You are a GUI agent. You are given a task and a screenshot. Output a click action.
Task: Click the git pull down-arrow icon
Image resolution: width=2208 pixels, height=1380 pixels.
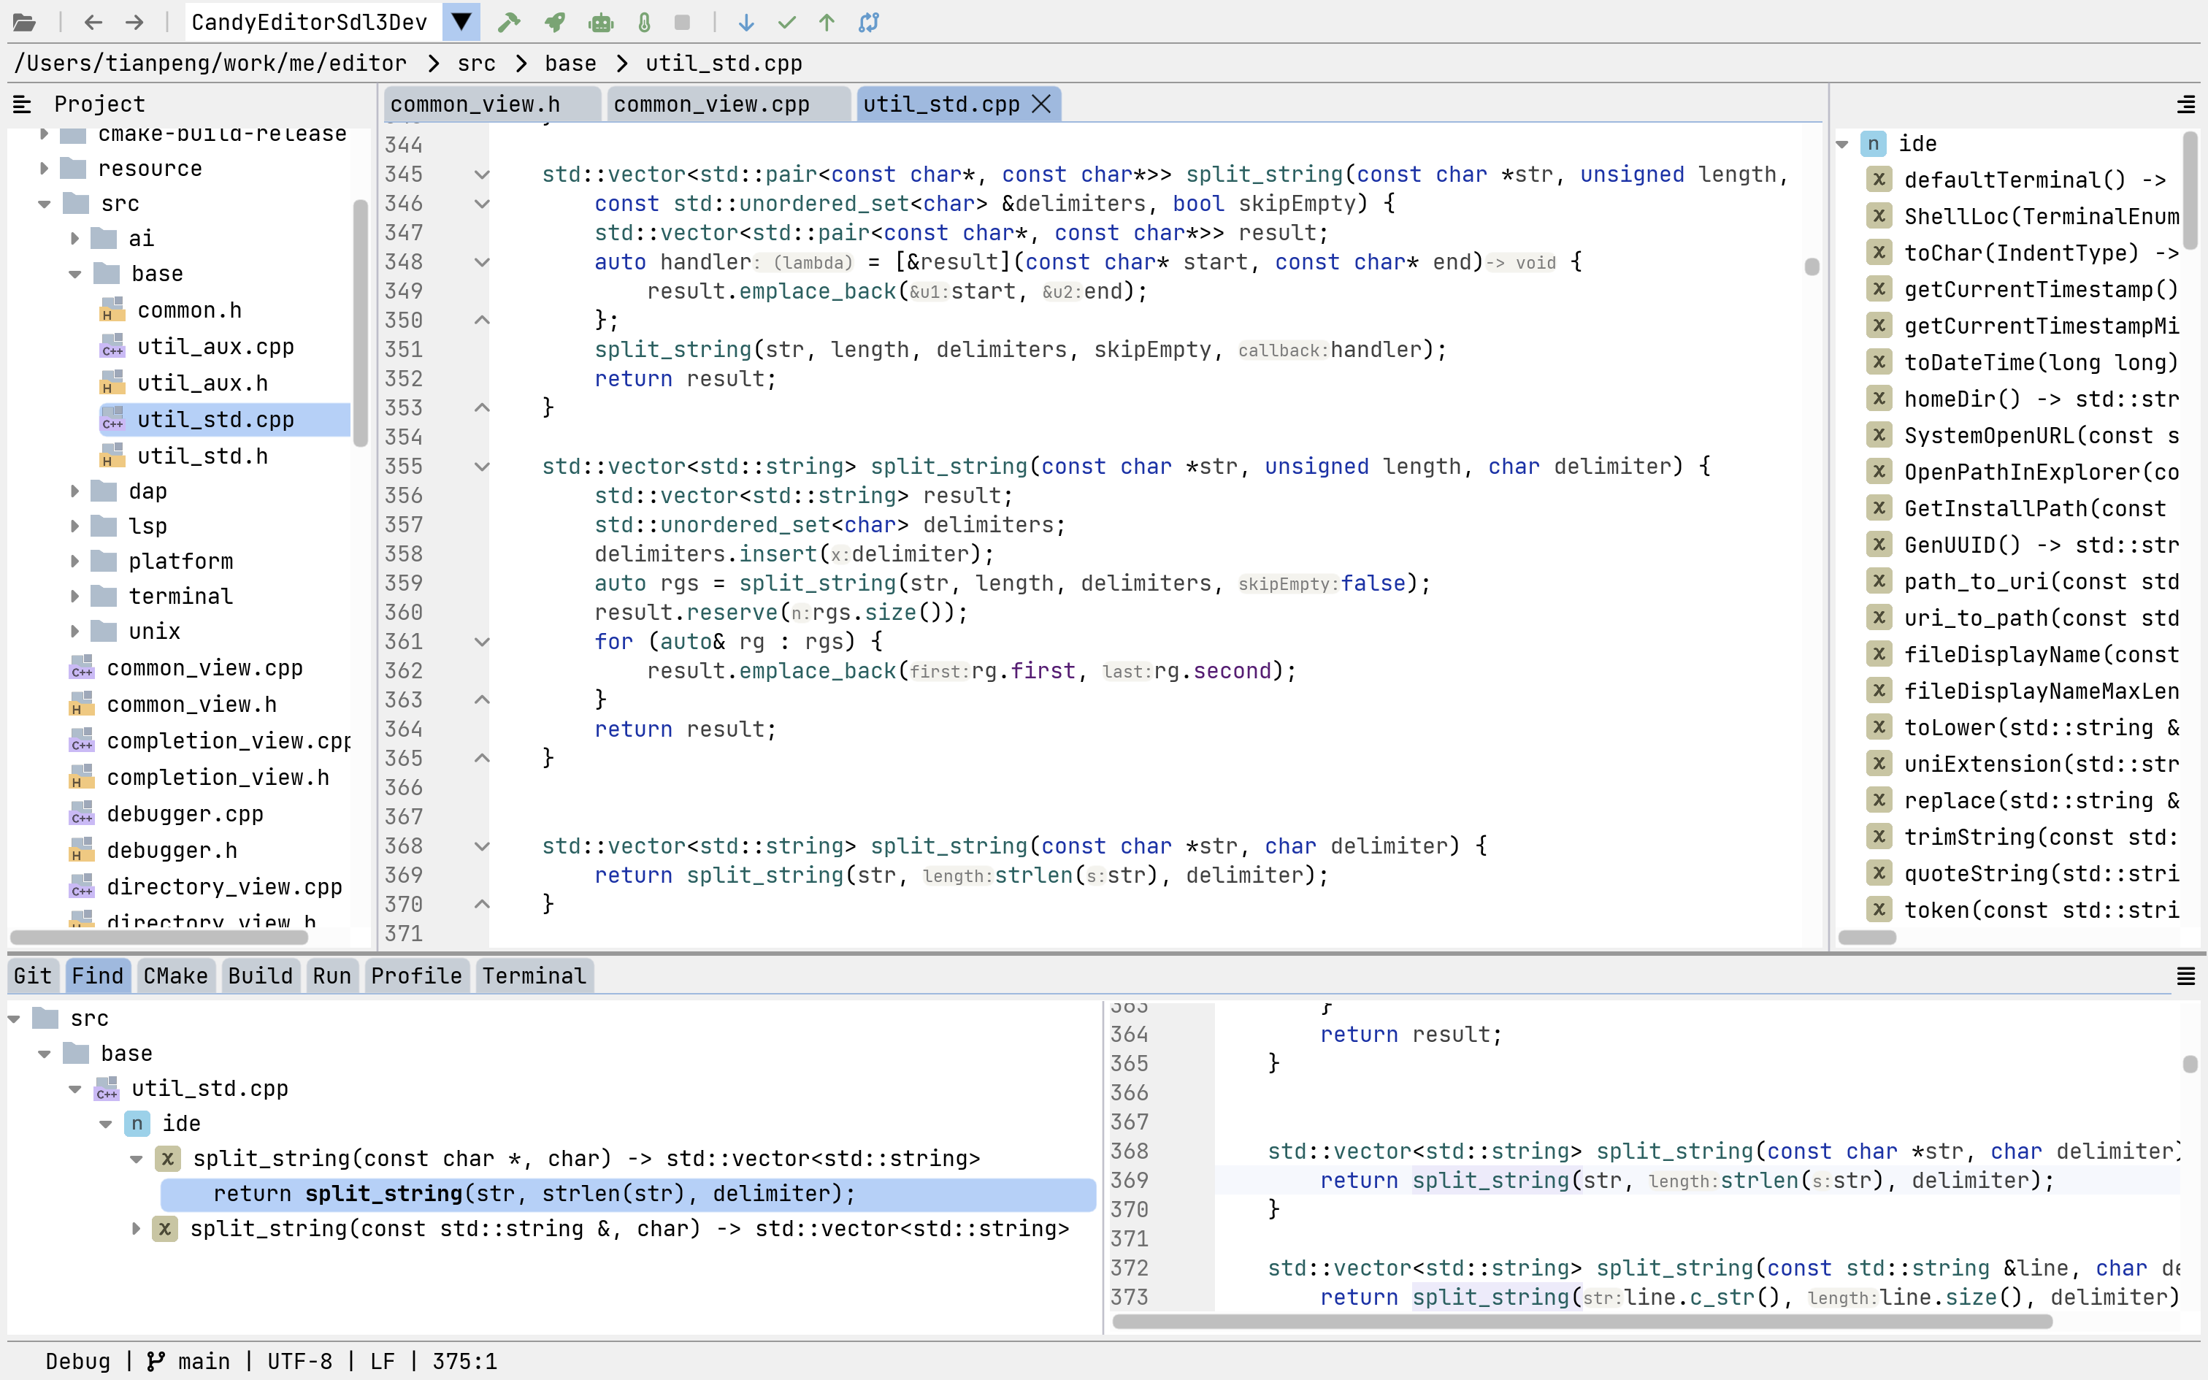click(x=746, y=22)
